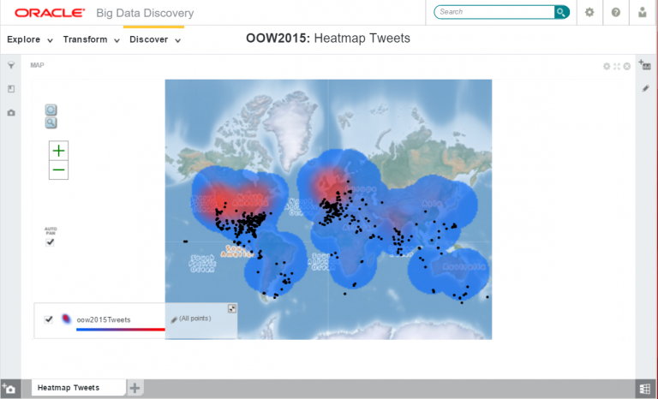Viewport: 658px width, 399px height.
Task: Click the Australia label on map
Action: pyautogui.click(x=464, y=267)
